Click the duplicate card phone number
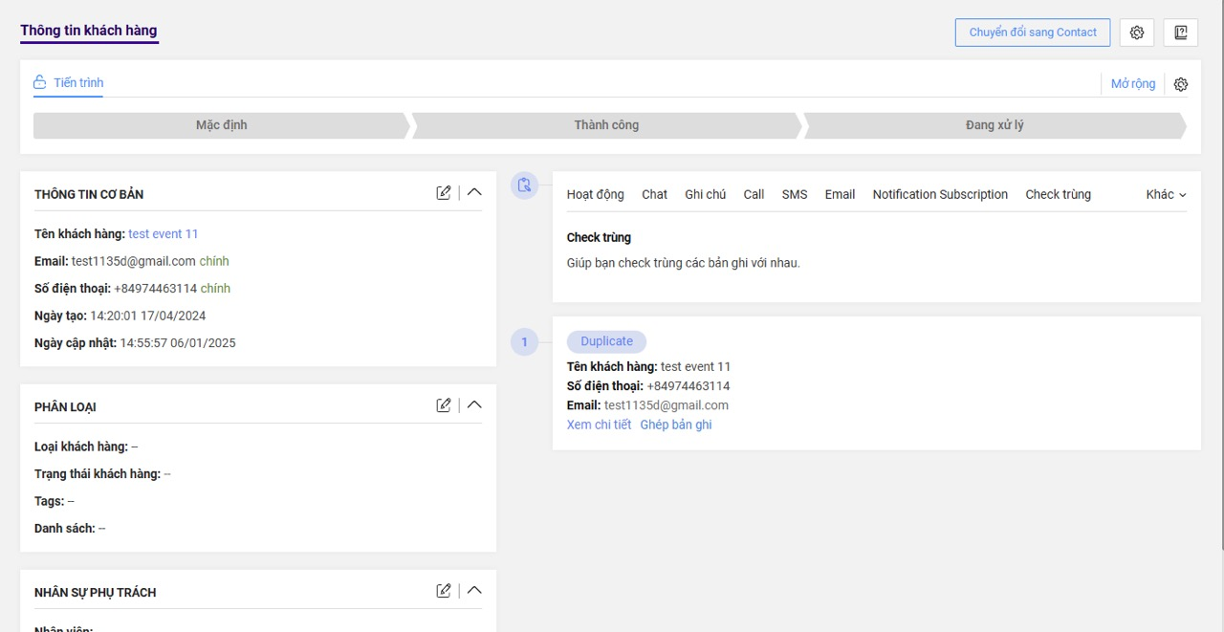Image resolution: width=1224 pixels, height=632 pixels. [x=688, y=386]
